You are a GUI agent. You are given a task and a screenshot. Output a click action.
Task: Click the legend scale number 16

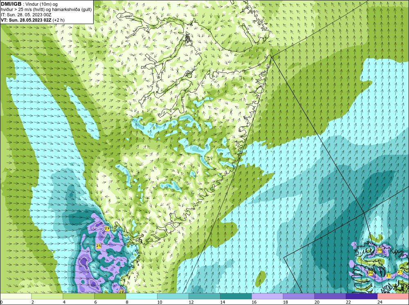[x=254, y=302]
